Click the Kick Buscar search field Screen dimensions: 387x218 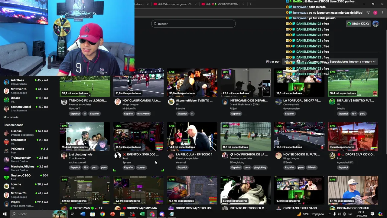click(193, 24)
